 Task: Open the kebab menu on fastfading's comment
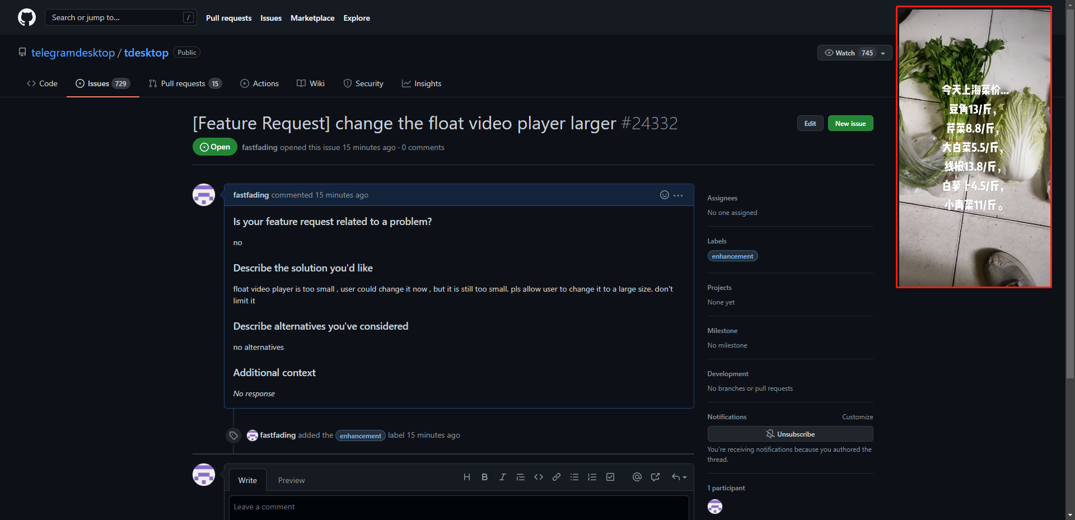[678, 195]
